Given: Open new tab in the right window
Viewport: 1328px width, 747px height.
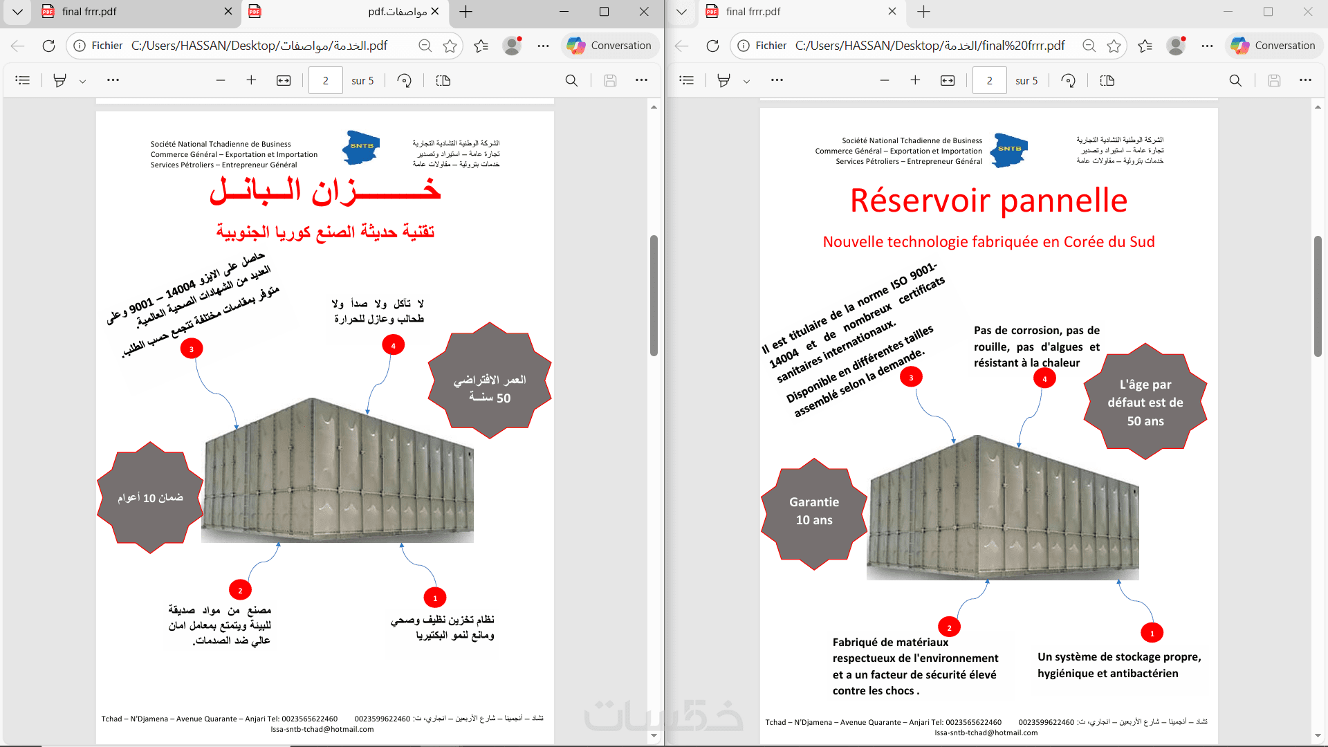Looking at the screenshot, I should [x=923, y=11].
